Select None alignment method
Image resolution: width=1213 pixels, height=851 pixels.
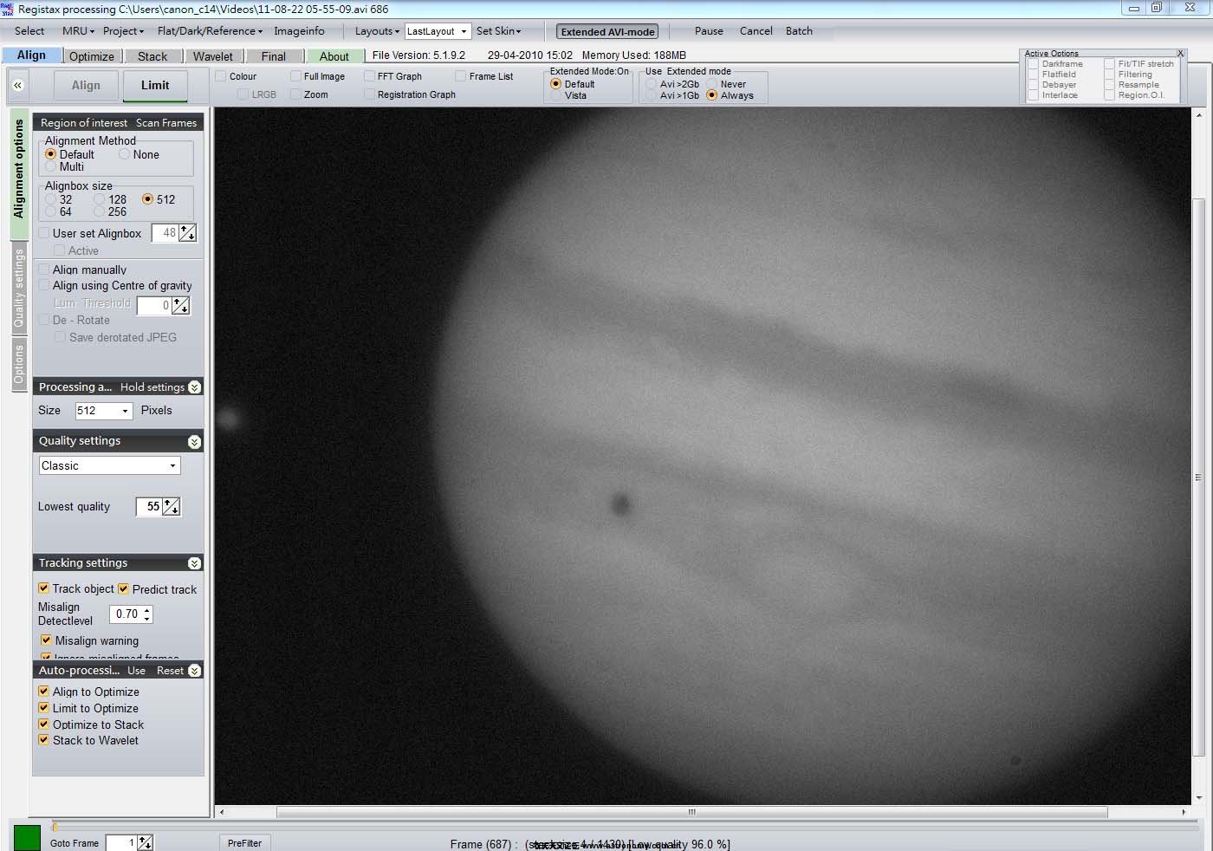[x=125, y=154]
